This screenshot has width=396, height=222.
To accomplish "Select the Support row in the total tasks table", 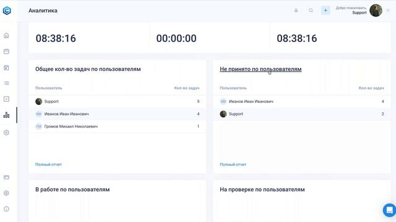I will [117, 101].
